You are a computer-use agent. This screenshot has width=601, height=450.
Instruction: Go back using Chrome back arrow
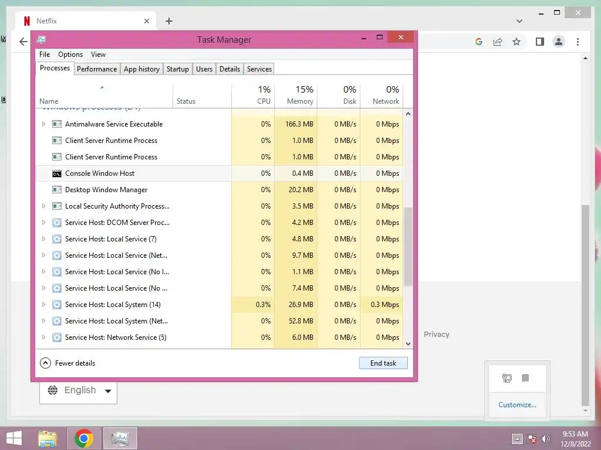[x=23, y=42]
